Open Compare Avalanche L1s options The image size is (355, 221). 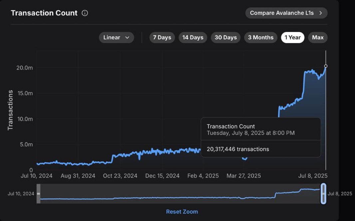(x=286, y=13)
